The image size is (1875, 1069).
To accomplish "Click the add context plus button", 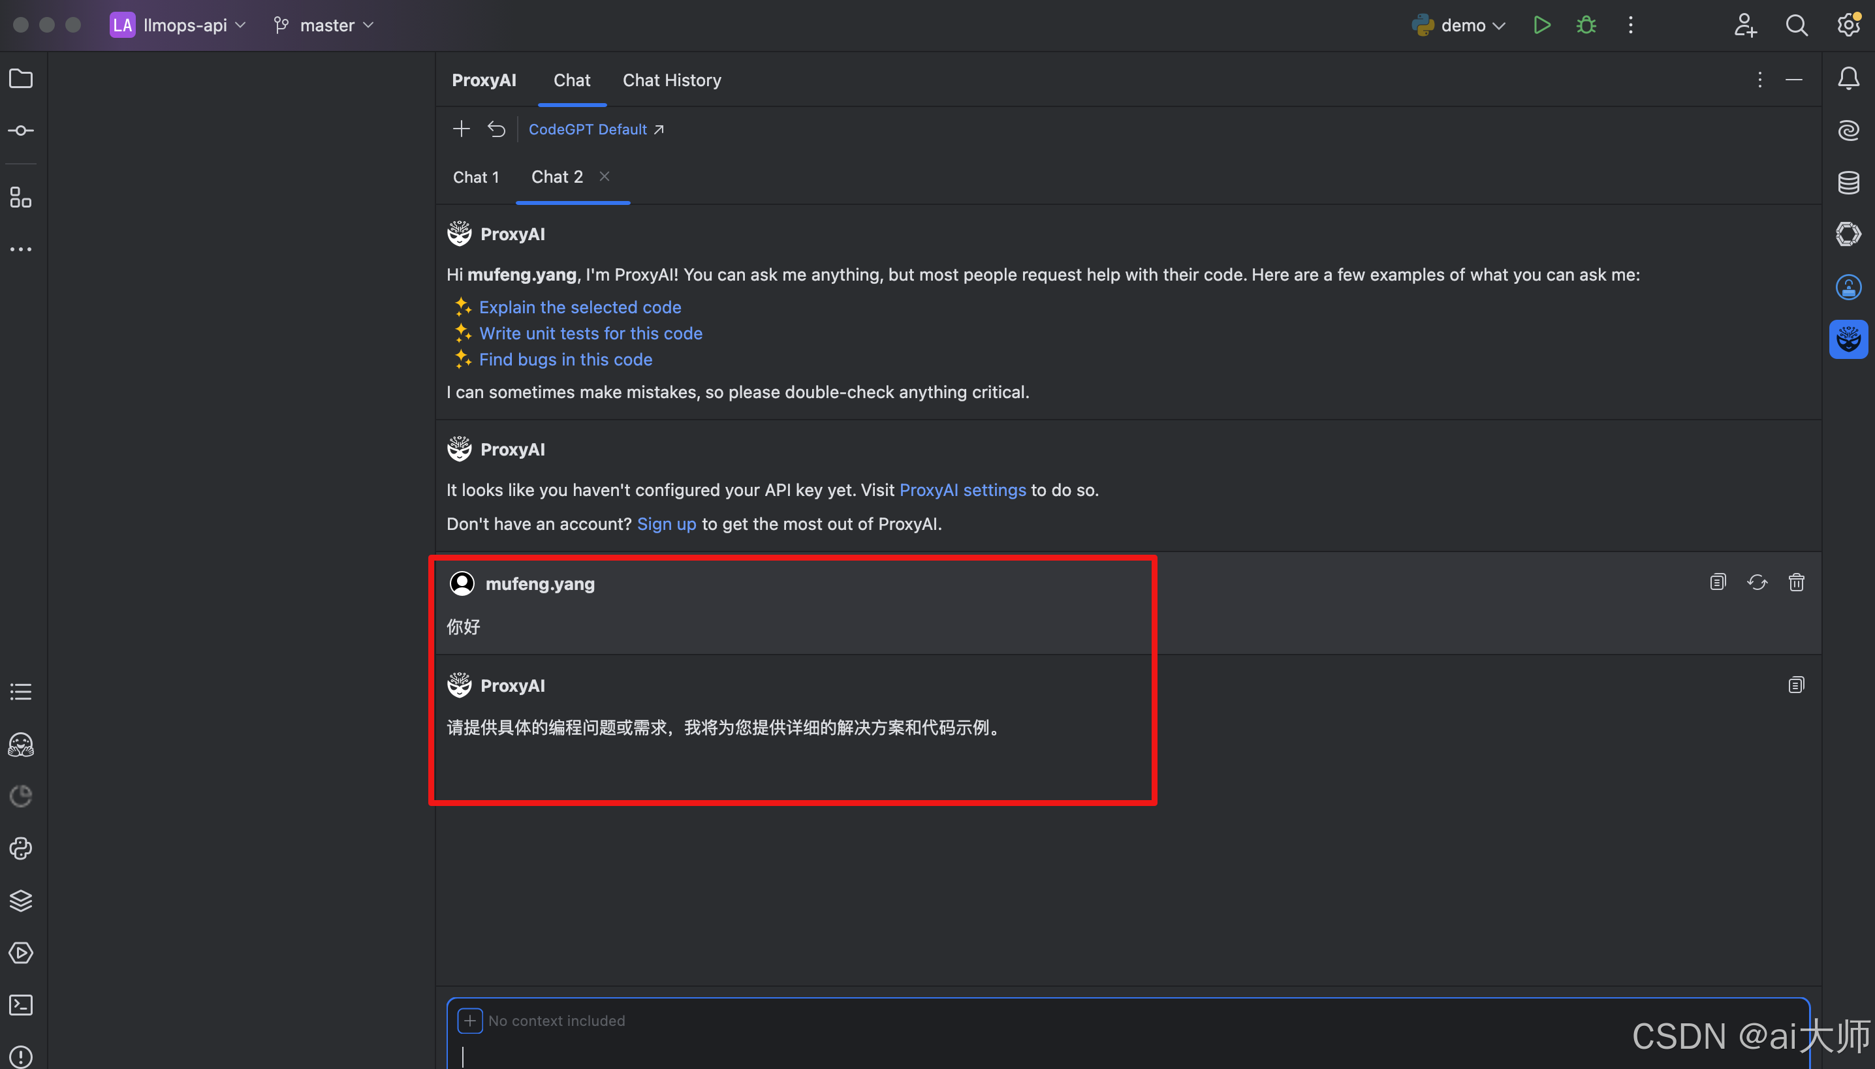I will pos(469,1020).
